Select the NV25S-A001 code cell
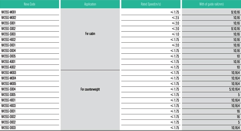The height and width of the screenshot is (131, 241). coord(9,61)
